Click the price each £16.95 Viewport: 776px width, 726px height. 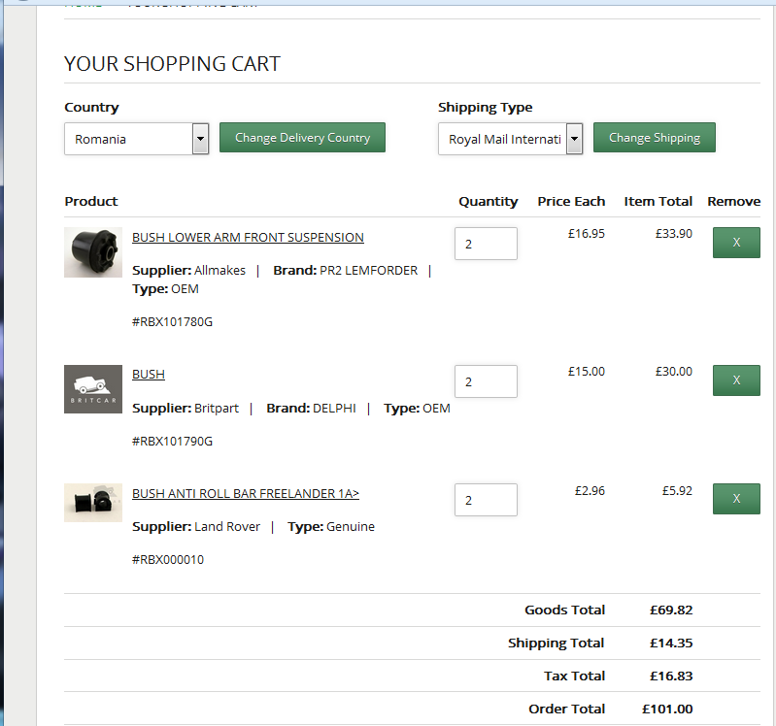[587, 234]
